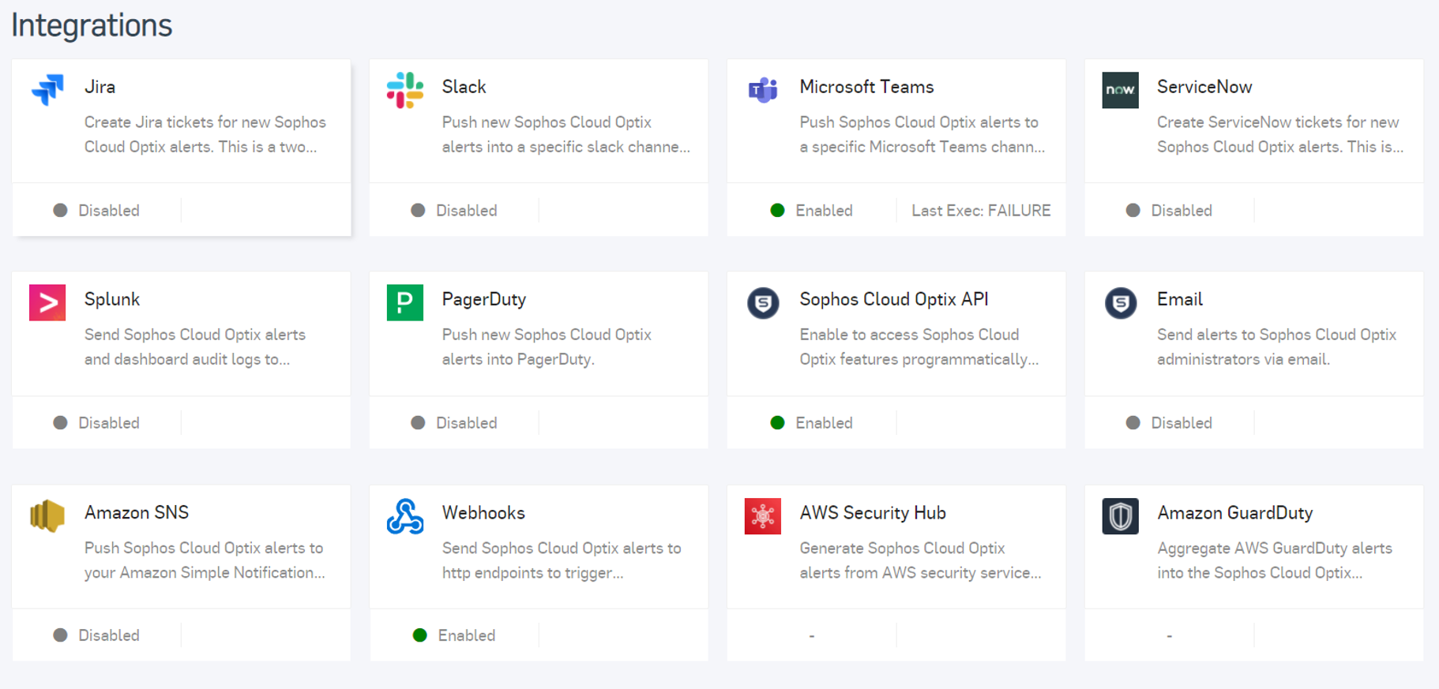The image size is (1439, 689).
Task: Click the ServiceNow logo icon
Action: pos(1120,90)
